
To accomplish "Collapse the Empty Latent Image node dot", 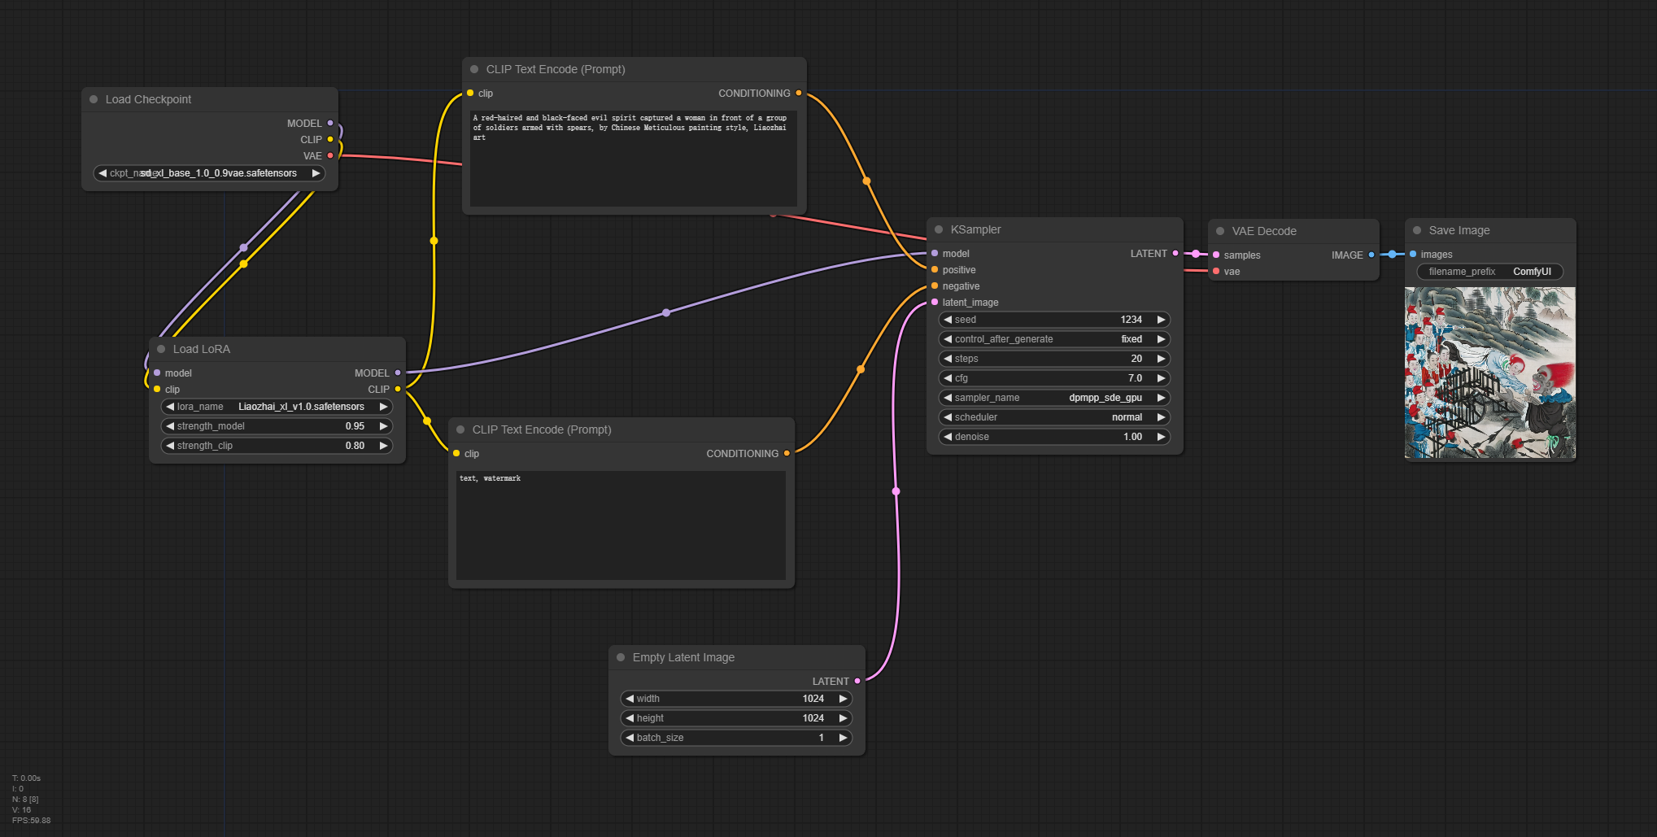I will coord(621,657).
